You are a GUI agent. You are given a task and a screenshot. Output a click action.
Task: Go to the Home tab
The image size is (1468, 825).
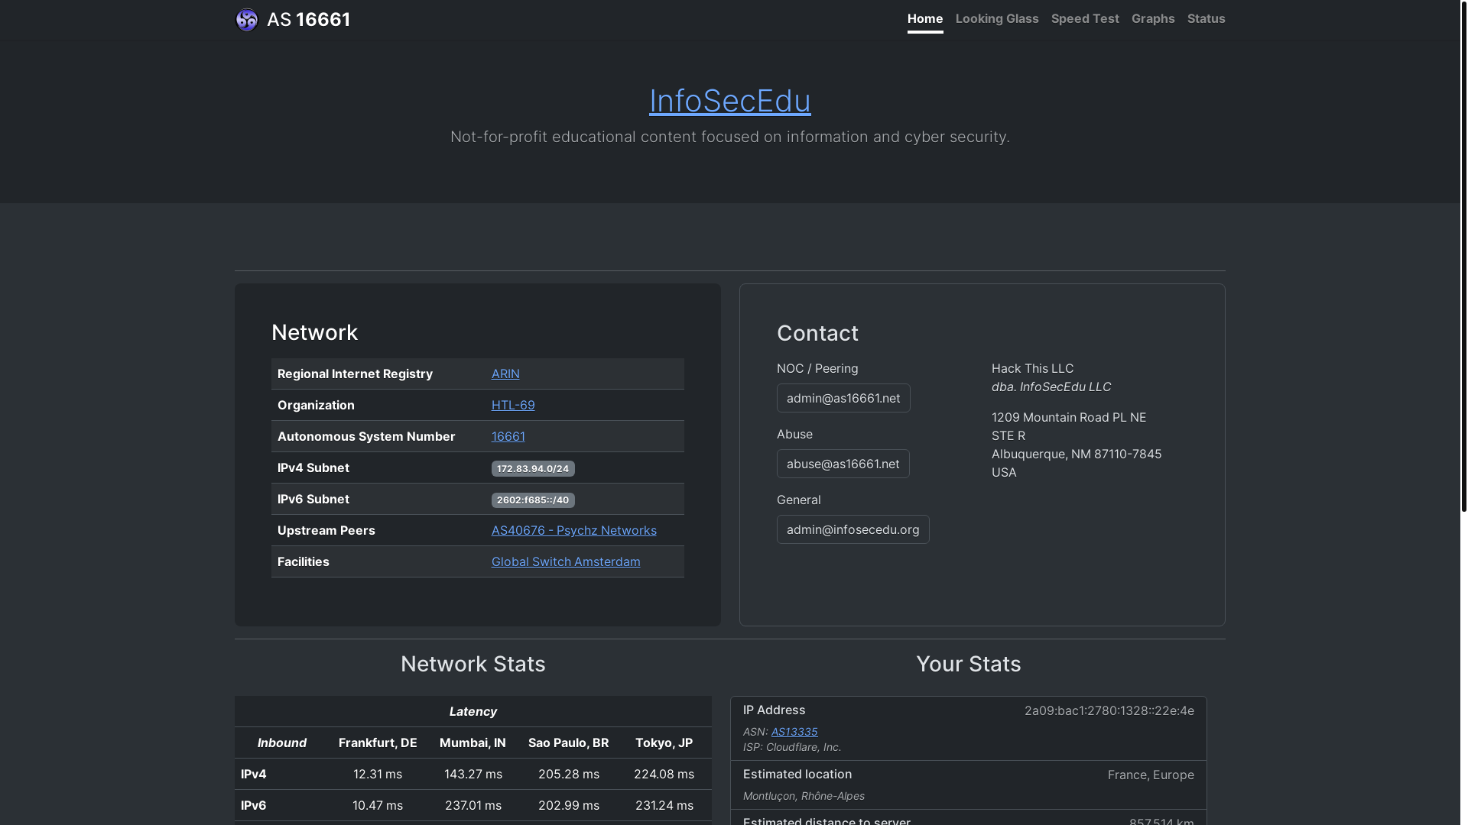click(x=925, y=18)
